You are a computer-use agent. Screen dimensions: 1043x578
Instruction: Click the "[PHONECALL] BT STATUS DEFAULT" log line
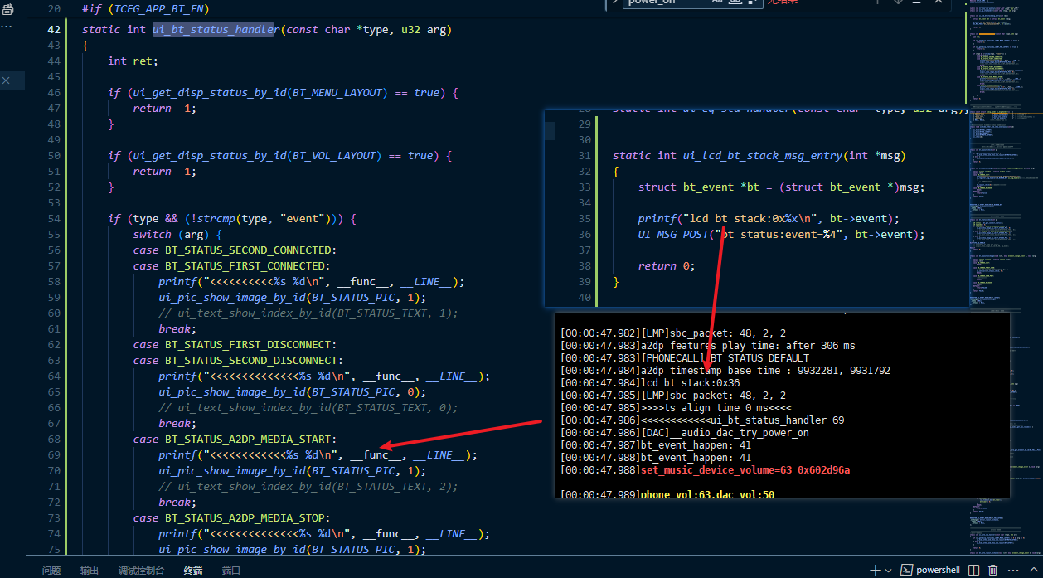click(x=685, y=358)
